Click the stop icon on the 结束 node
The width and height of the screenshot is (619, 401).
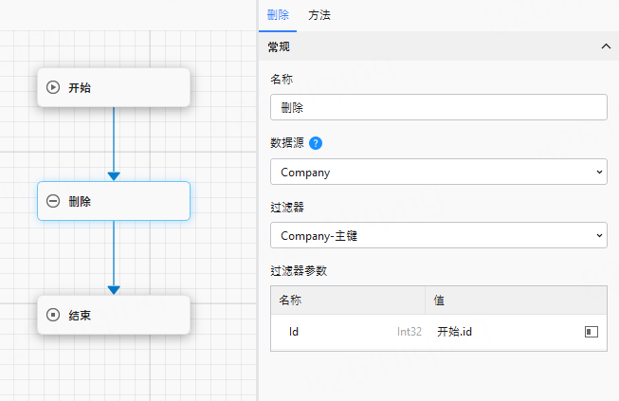pos(54,314)
